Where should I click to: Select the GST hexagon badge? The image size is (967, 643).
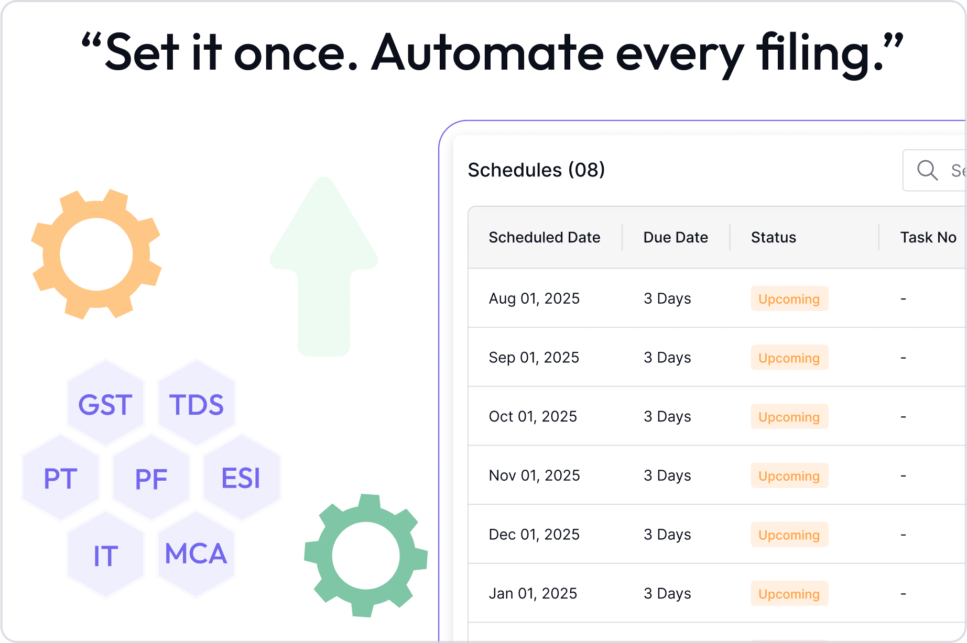(105, 403)
